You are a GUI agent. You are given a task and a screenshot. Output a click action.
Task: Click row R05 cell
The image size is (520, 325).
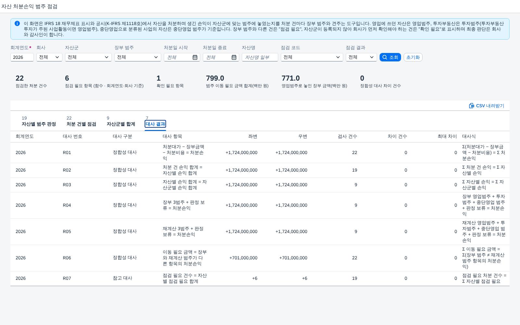[x=67, y=231]
